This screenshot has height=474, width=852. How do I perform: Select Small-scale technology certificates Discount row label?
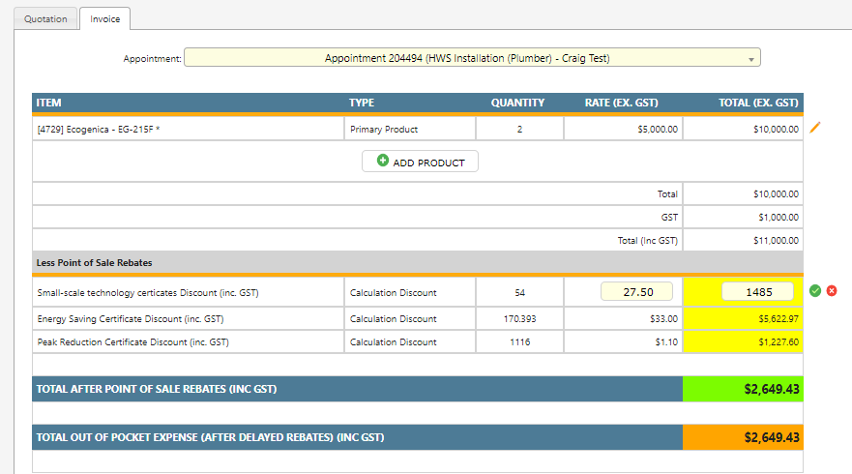(x=147, y=292)
